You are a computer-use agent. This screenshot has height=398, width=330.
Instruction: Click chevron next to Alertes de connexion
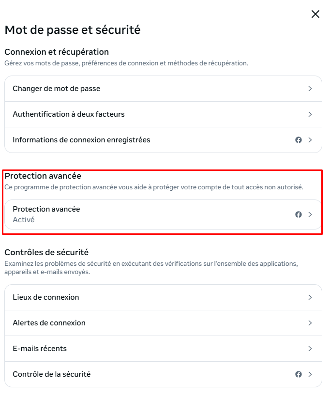click(310, 323)
